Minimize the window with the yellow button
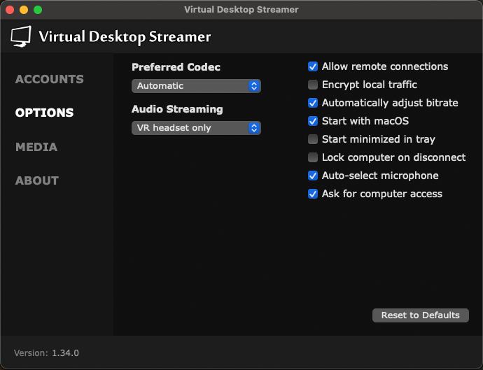 [24, 10]
